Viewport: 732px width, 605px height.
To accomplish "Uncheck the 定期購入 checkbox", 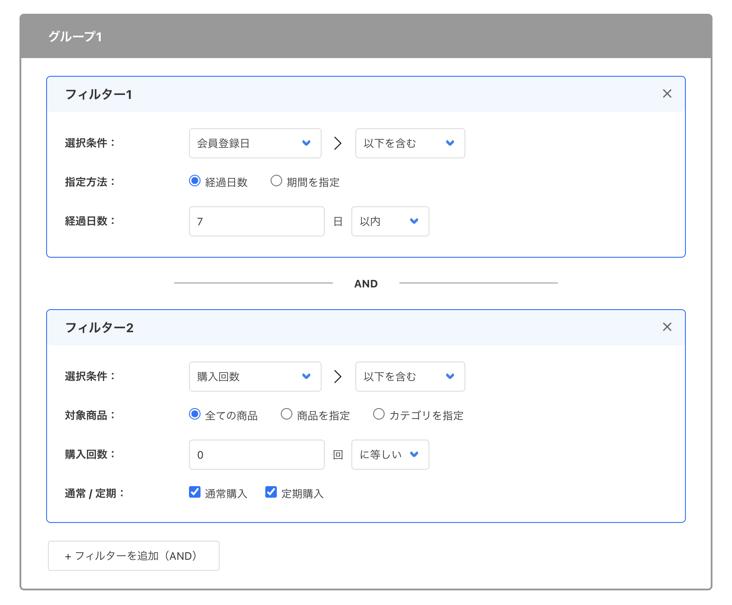I will tap(271, 491).
